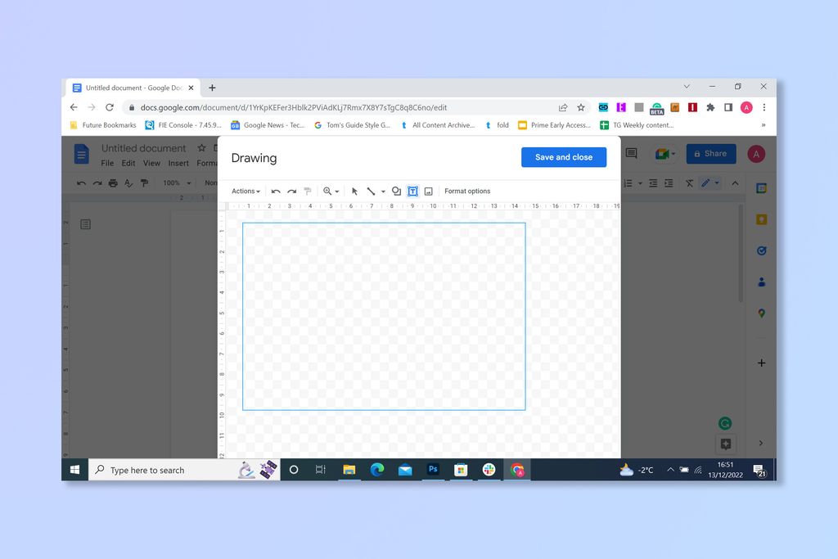Open Photoshop from the taskbar
Screen dimensions: 838x559
[432, 470]
